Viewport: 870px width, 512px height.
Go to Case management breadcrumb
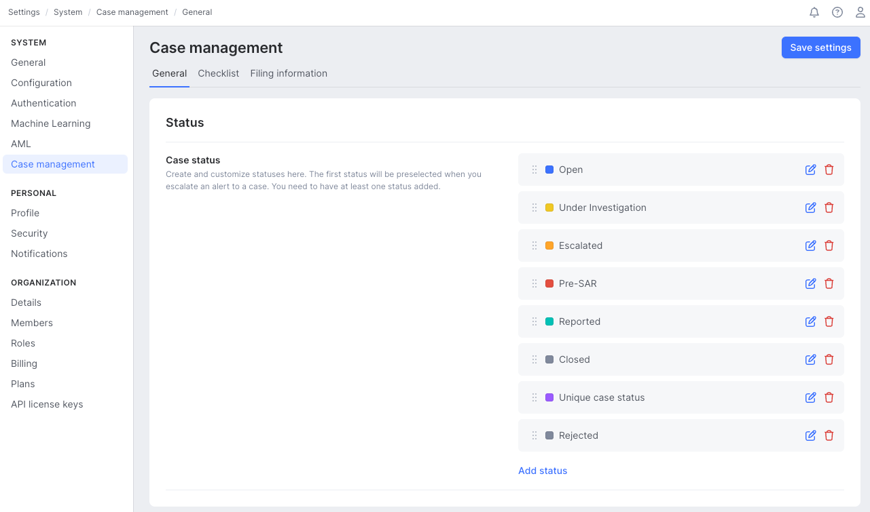click(x=132, y=12)
